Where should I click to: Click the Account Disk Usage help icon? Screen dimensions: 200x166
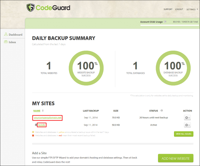coord(165,22)
